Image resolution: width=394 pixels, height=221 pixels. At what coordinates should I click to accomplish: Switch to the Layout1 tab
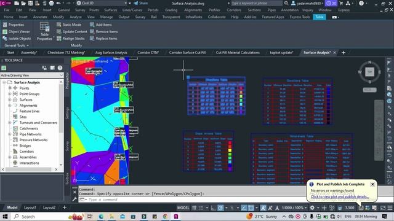30,207
